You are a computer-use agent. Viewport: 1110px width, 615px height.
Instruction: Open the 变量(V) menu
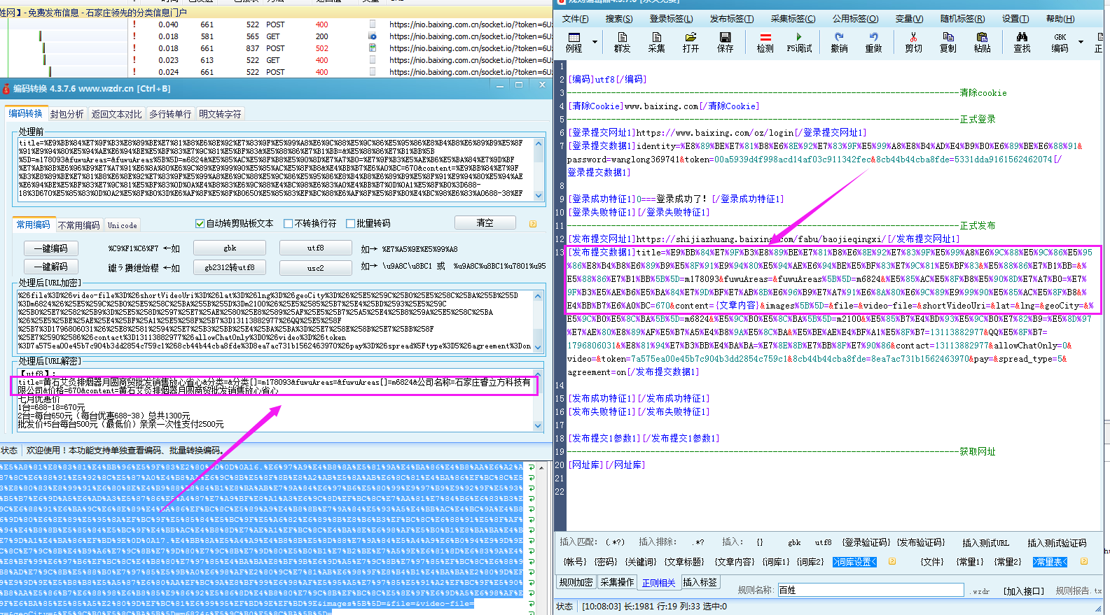[909, 19]
